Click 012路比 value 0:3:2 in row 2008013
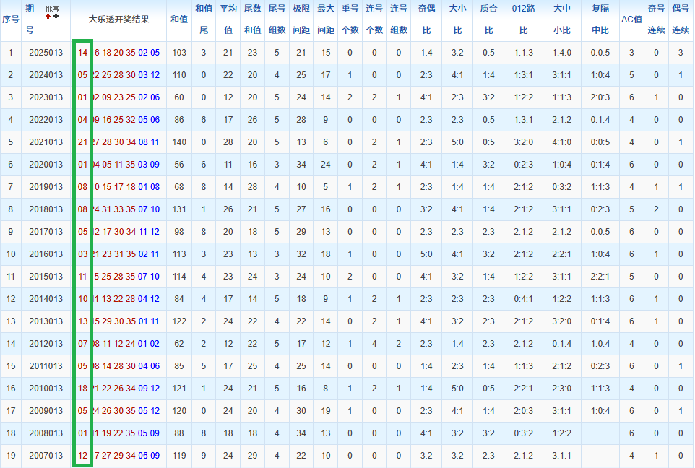The width and height of the screenshot is (695, 468). (x=524, y=433)
